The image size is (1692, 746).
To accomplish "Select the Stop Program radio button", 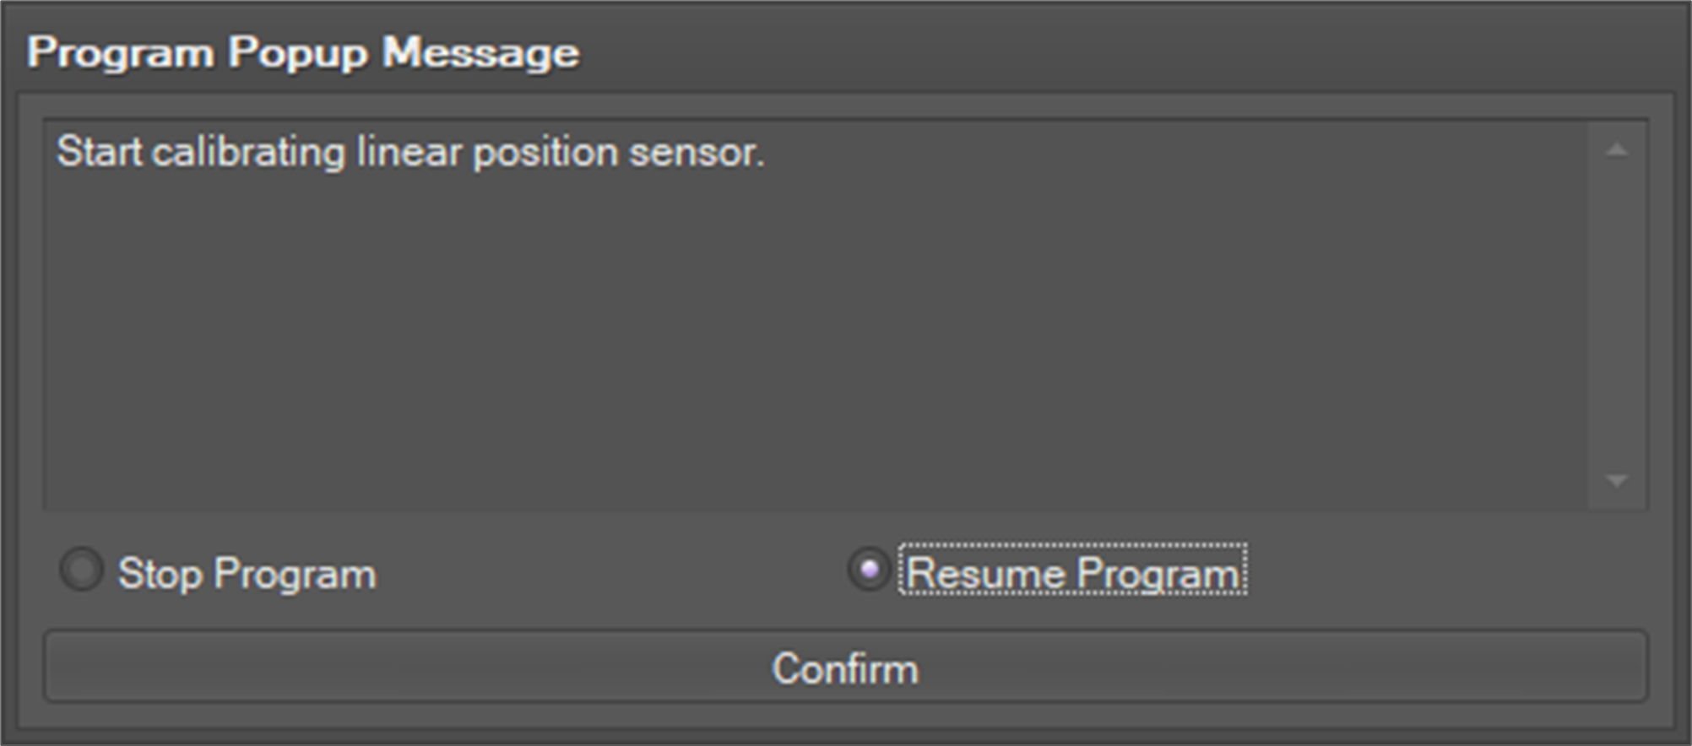I will click(82, 570).
